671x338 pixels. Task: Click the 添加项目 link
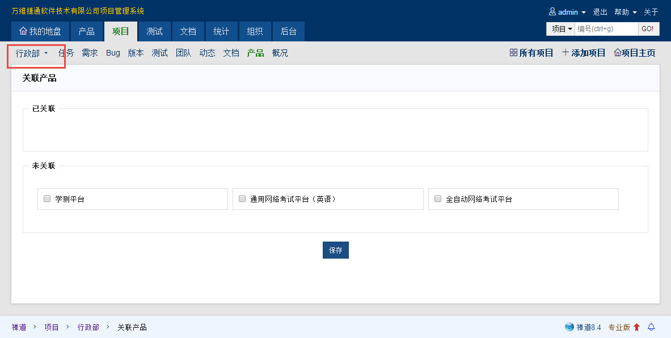584,53
